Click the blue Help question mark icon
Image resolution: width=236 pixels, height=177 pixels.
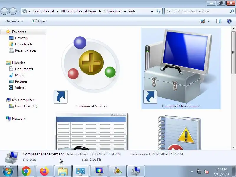229,21
